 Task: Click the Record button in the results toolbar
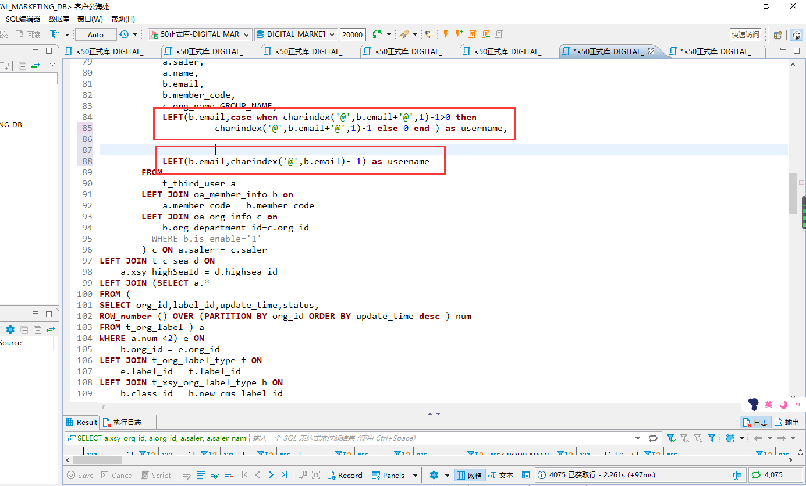(345, 475)
